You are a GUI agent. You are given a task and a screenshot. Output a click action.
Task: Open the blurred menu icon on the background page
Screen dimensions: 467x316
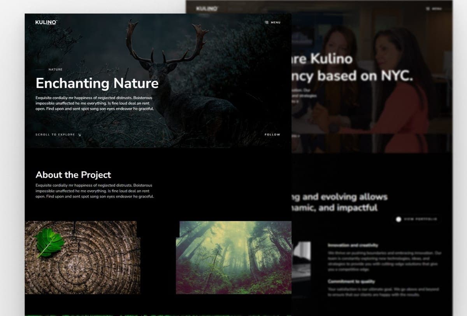coord(428,8)
